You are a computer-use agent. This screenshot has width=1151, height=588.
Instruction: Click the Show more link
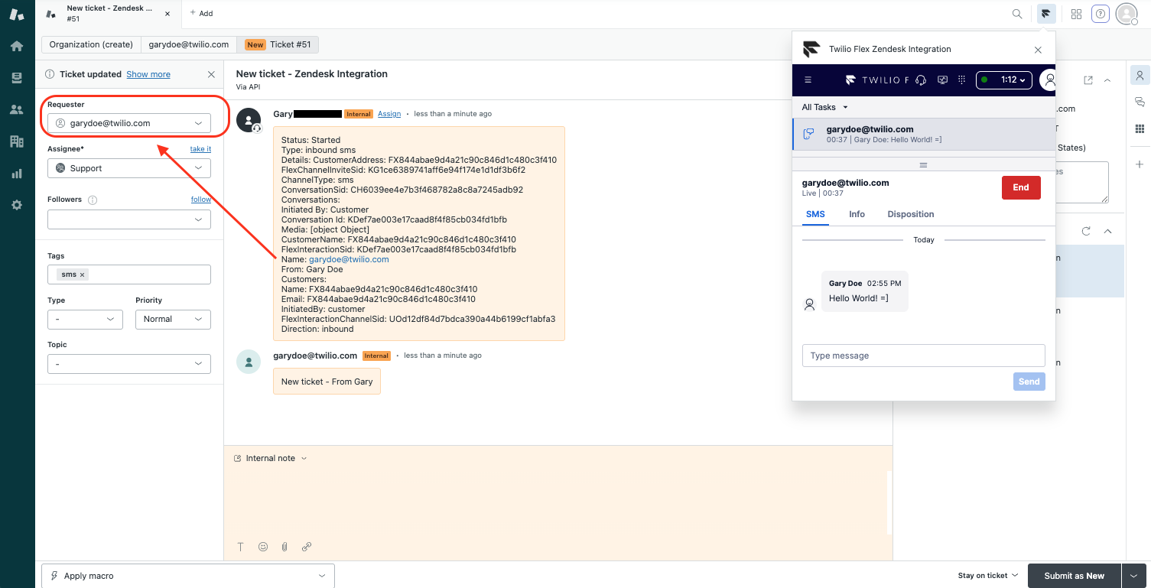pos(148,74)
